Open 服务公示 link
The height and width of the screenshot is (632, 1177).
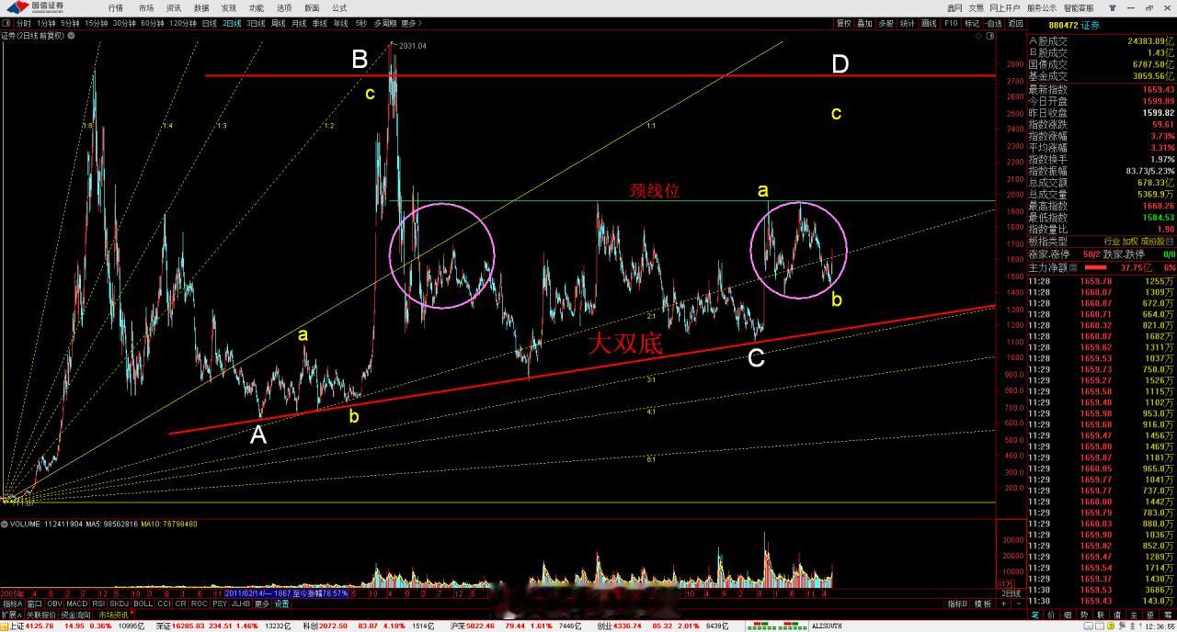[1042, 8]
